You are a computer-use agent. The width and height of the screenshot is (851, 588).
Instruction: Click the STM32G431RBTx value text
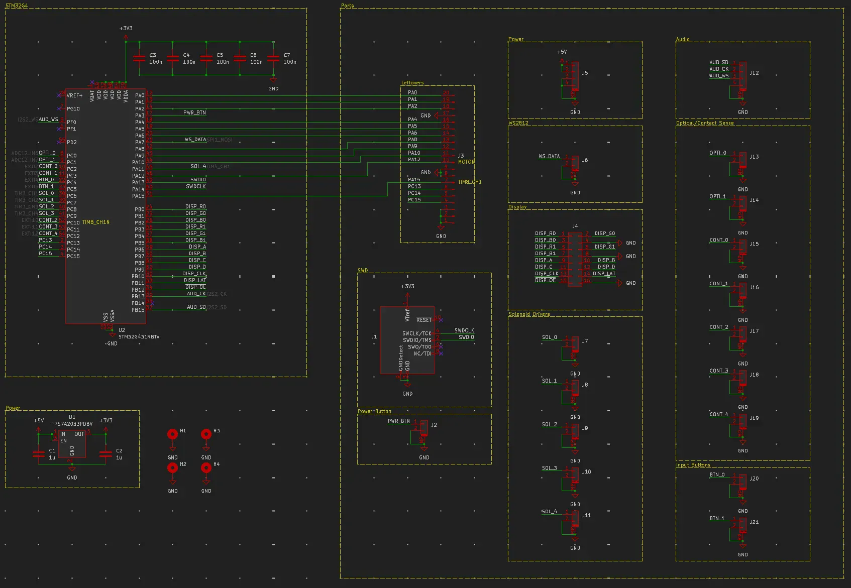(139, 337)
